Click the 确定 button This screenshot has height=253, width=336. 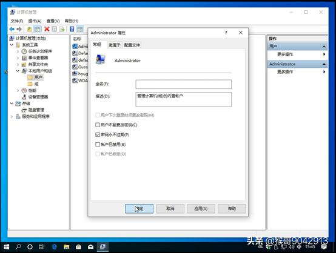click(139, 209)
